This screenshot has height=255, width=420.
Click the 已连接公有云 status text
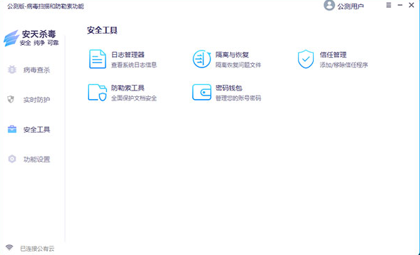tap(37, 249)
